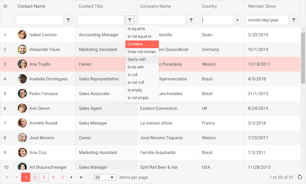This screenshot has width=306, height=184.
Task: Click the active Contact Title filter funnel icon
Action: tap(129, 20)
